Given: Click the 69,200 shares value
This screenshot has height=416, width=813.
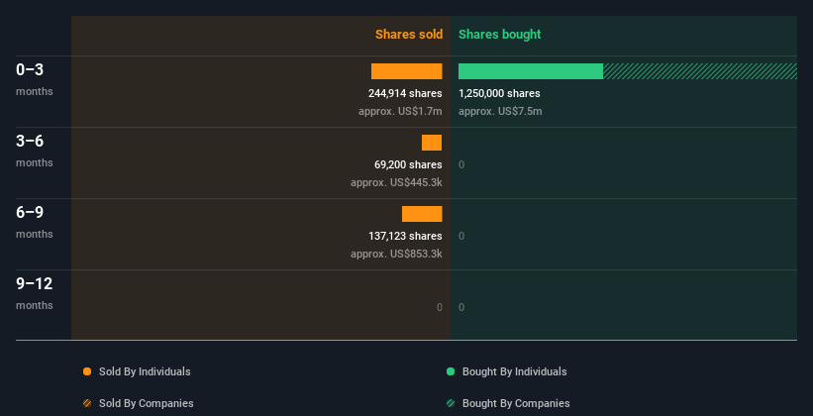Looking at the screenshot, I should tap(409, 164).
